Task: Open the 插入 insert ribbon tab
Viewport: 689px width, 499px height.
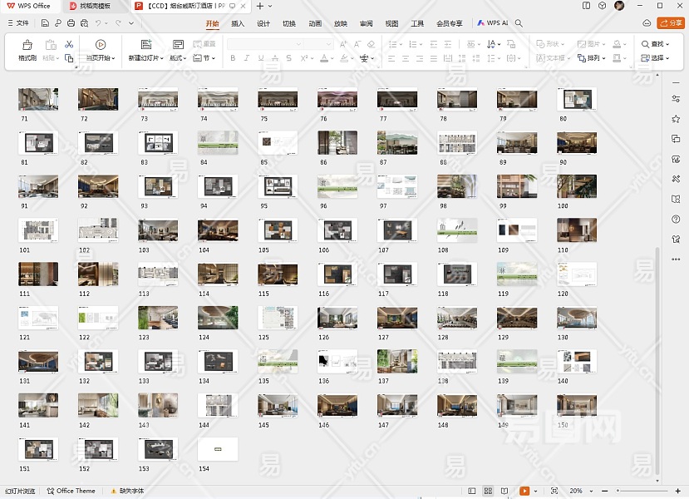Action: (x=238, y=23)
